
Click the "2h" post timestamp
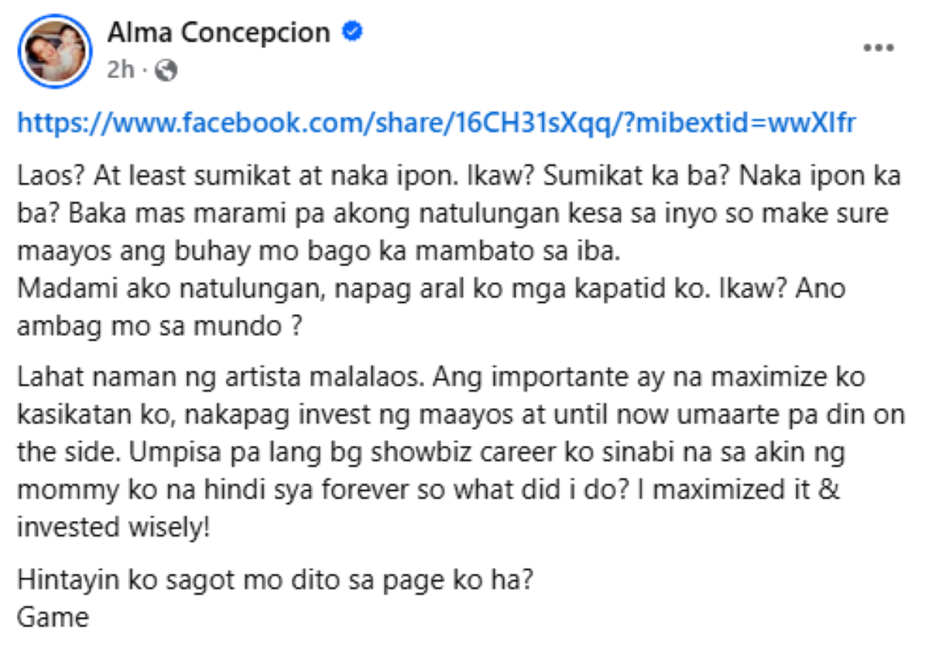tap(121, 71)
